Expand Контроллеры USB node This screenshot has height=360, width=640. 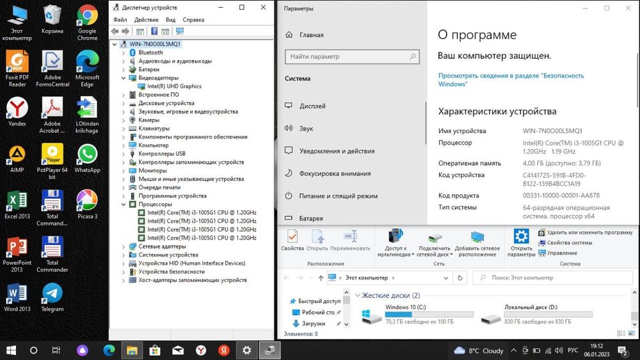(124, 153)
